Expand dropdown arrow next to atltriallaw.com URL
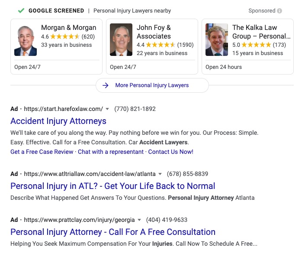The image size is (305, 257). click(x=160, y=174)
